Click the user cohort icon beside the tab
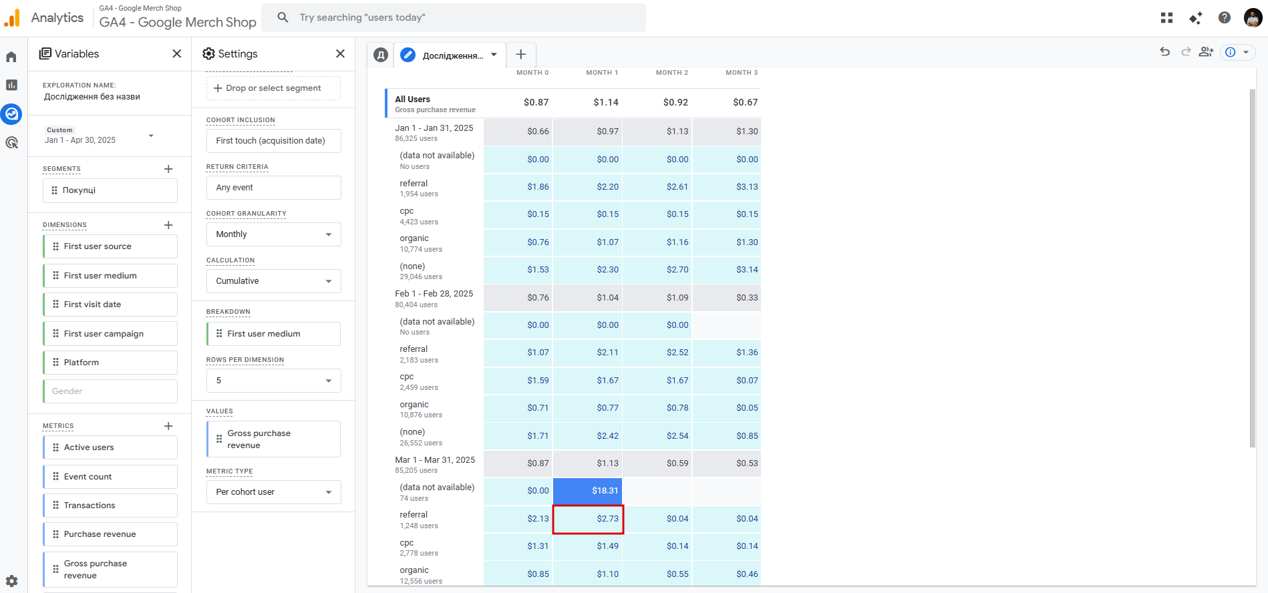Image resolution: width=1268 pixels, height=593 pixels. click(381, 55)
